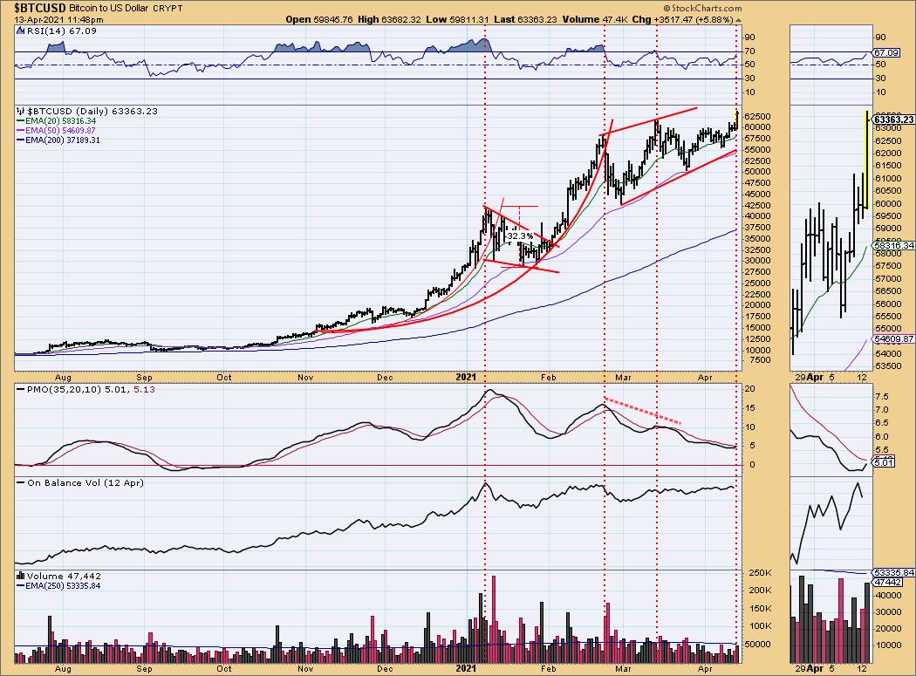Click the '13-Apr-2021 11:48pm' timestamp

[x=59, y=19]
